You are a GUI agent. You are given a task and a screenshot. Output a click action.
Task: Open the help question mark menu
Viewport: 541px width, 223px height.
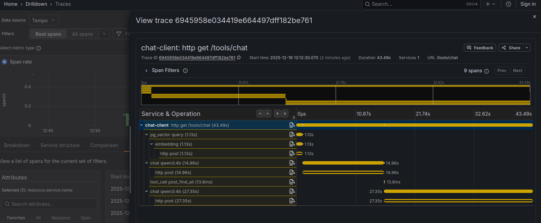pyautogui.click(x=508, y=4)
